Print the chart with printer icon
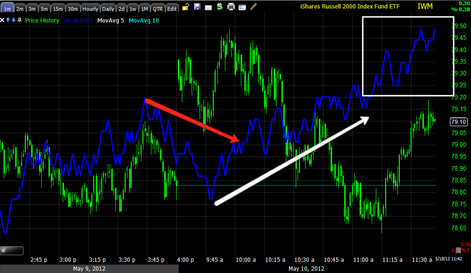The width and height of the screenshot is (471, 273). 231,7
